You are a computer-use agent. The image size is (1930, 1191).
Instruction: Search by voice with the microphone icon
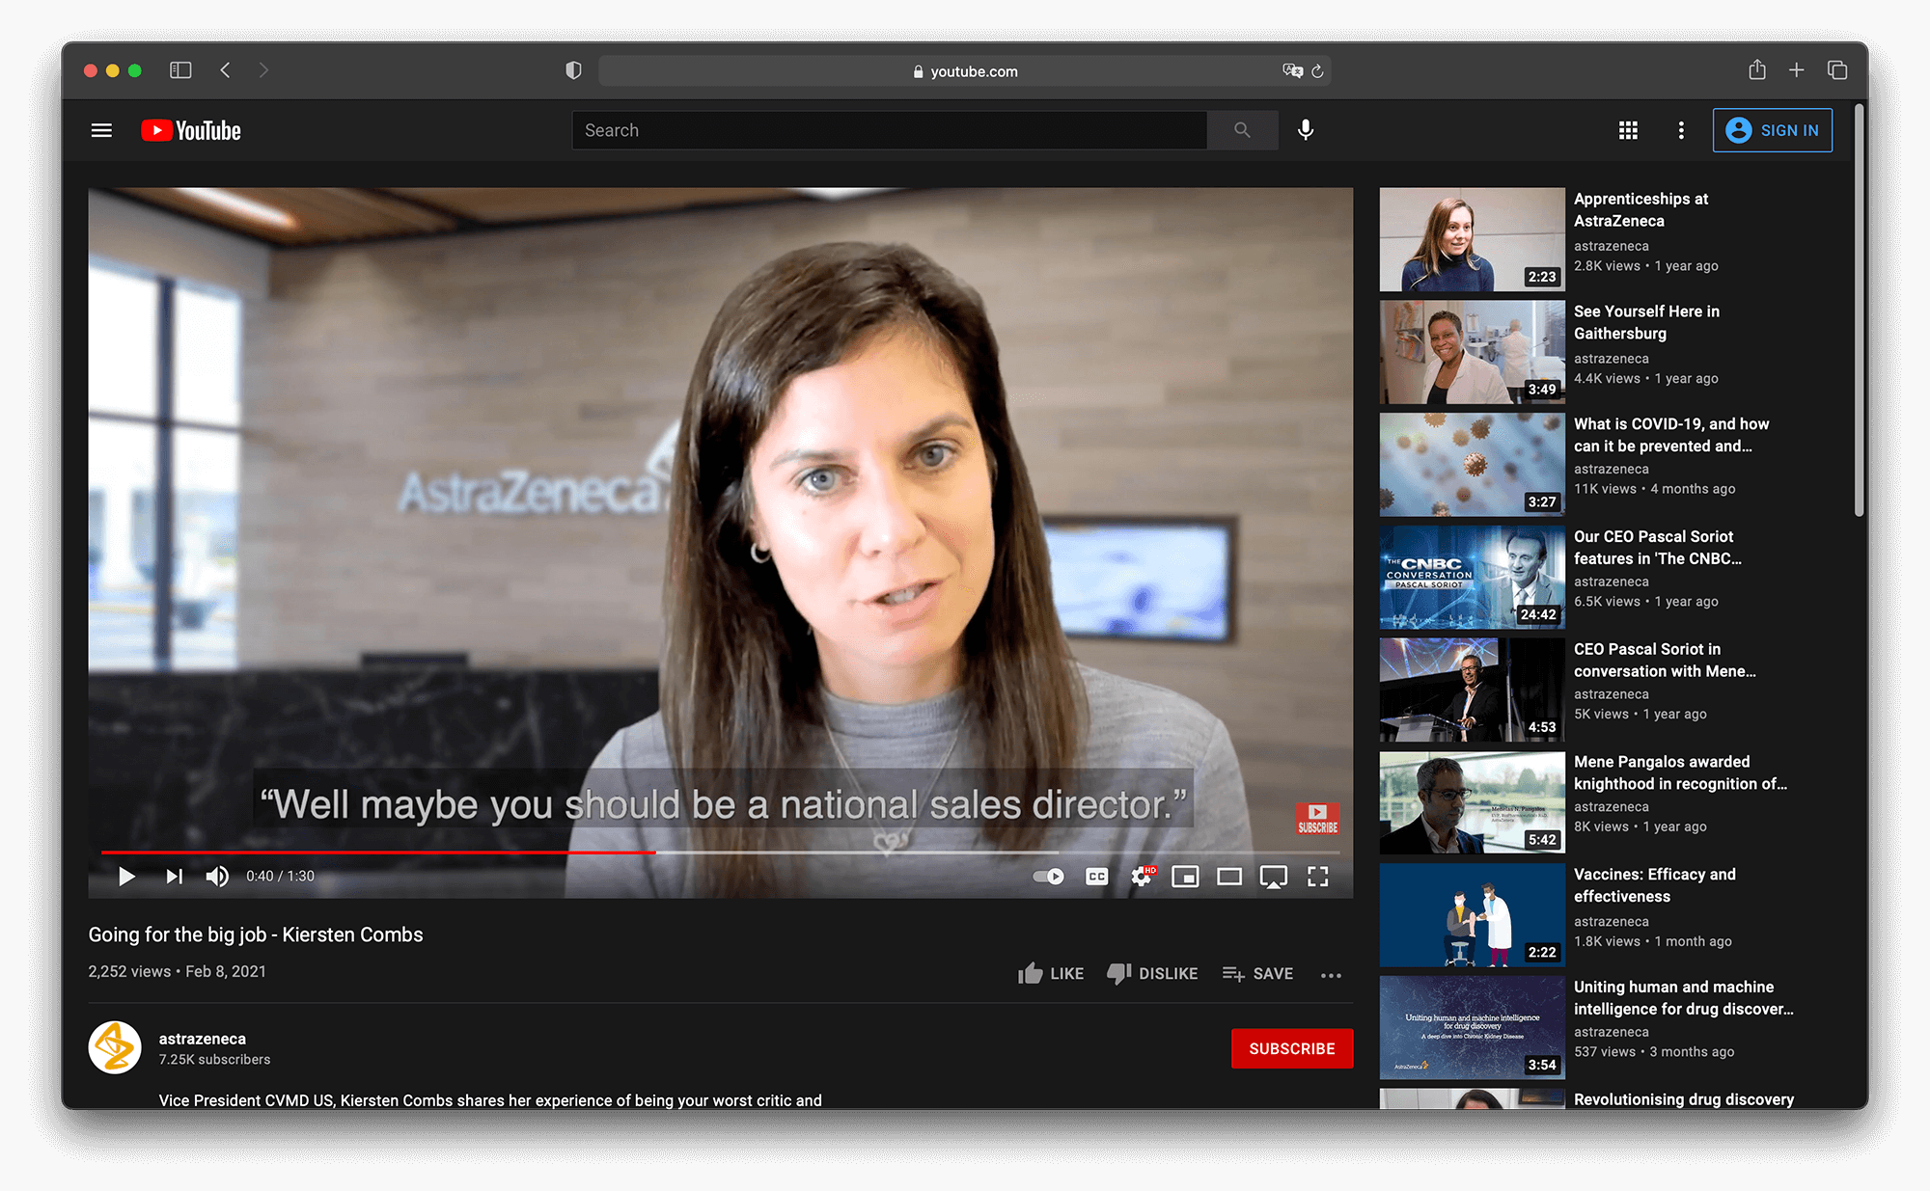1305,130
